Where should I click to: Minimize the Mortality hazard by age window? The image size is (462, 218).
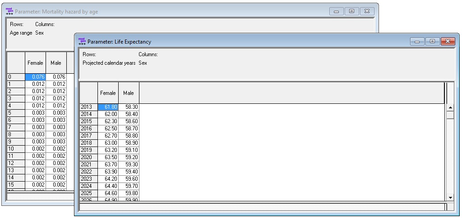[x=336, y=11]
